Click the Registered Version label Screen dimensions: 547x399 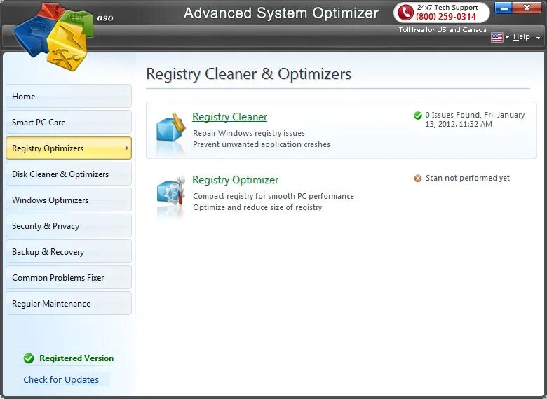click(x=76, y=358)
